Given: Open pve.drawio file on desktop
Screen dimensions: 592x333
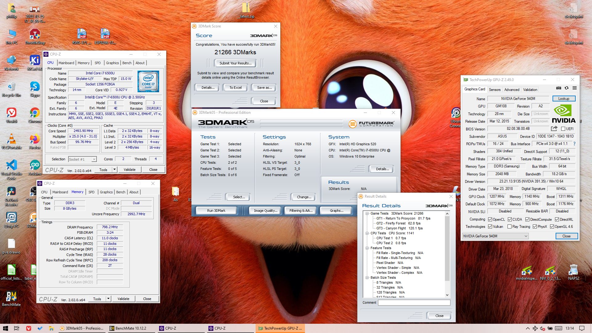Looking at the screenshot, I should coord(11,246).
